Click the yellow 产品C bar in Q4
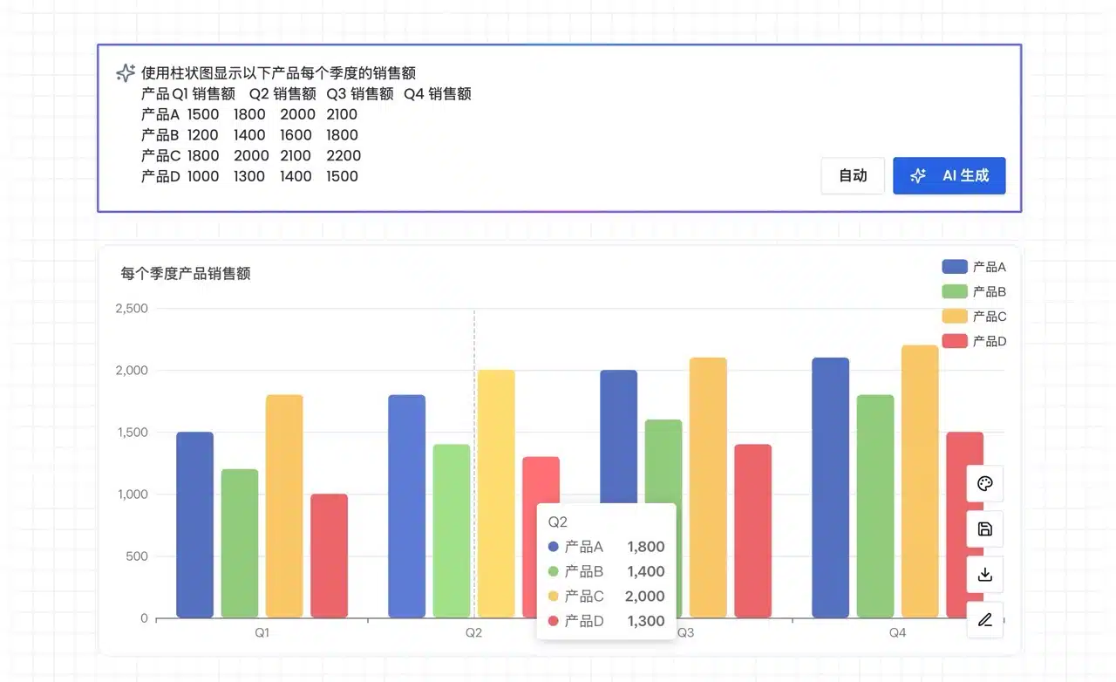Screen dimensions: 1116x682 click(x=920, y=481)
